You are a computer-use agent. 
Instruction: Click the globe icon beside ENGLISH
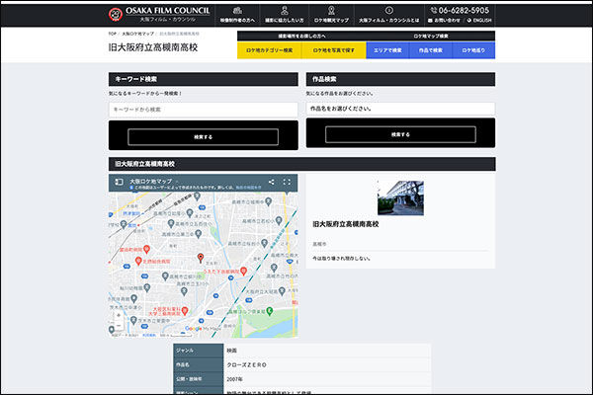coord(469,21)
